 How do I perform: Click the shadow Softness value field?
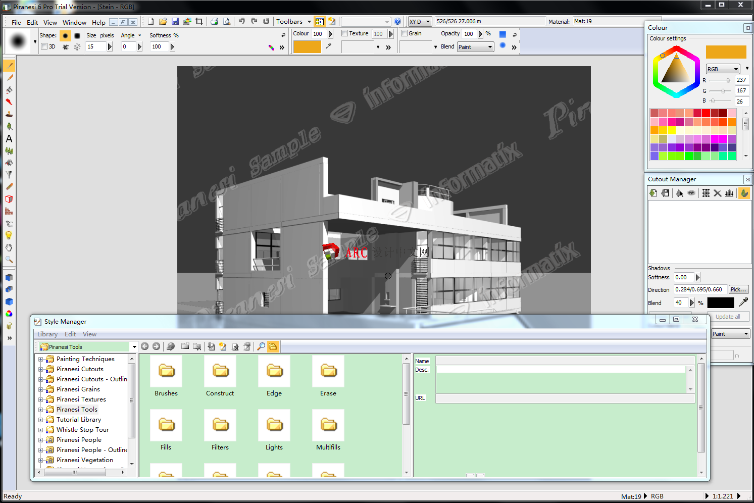tap(684, 277)
